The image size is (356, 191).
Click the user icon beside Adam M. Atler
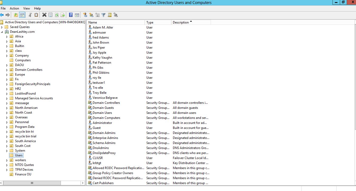point(90,27)
